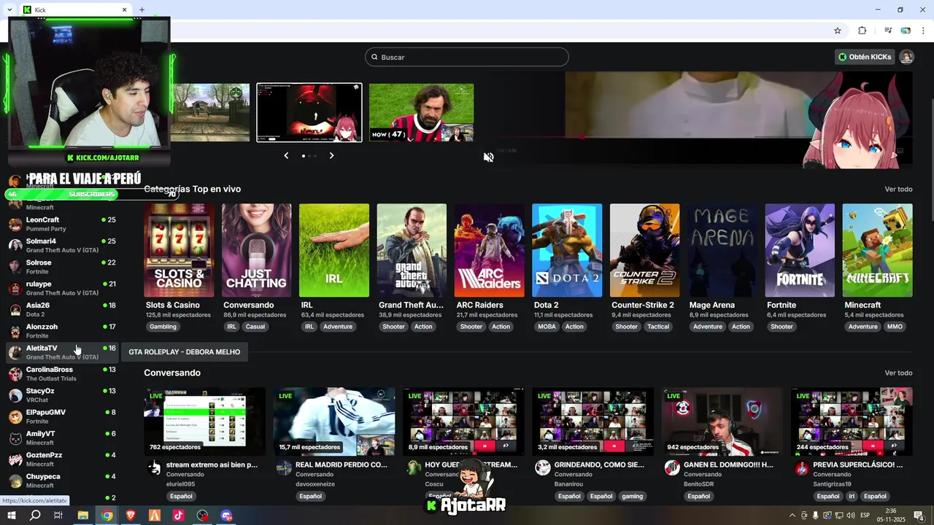Open the Mage Arena category card

[x=722, y=250]
